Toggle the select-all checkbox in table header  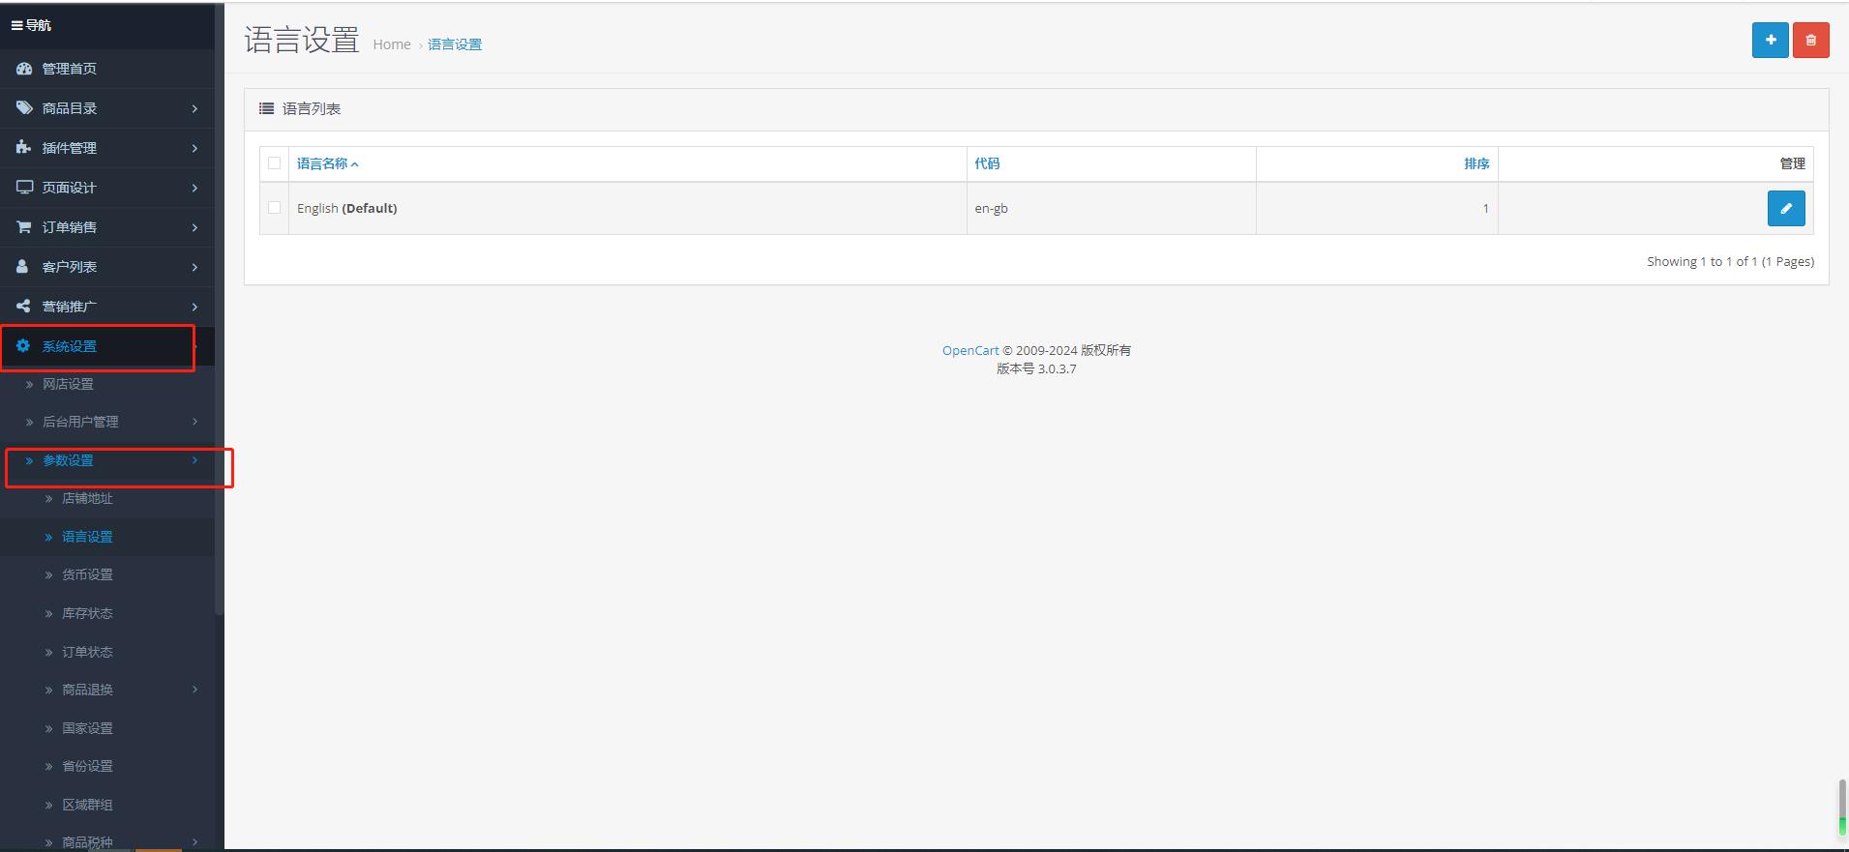pyautogui.click(x=275, y=163)
